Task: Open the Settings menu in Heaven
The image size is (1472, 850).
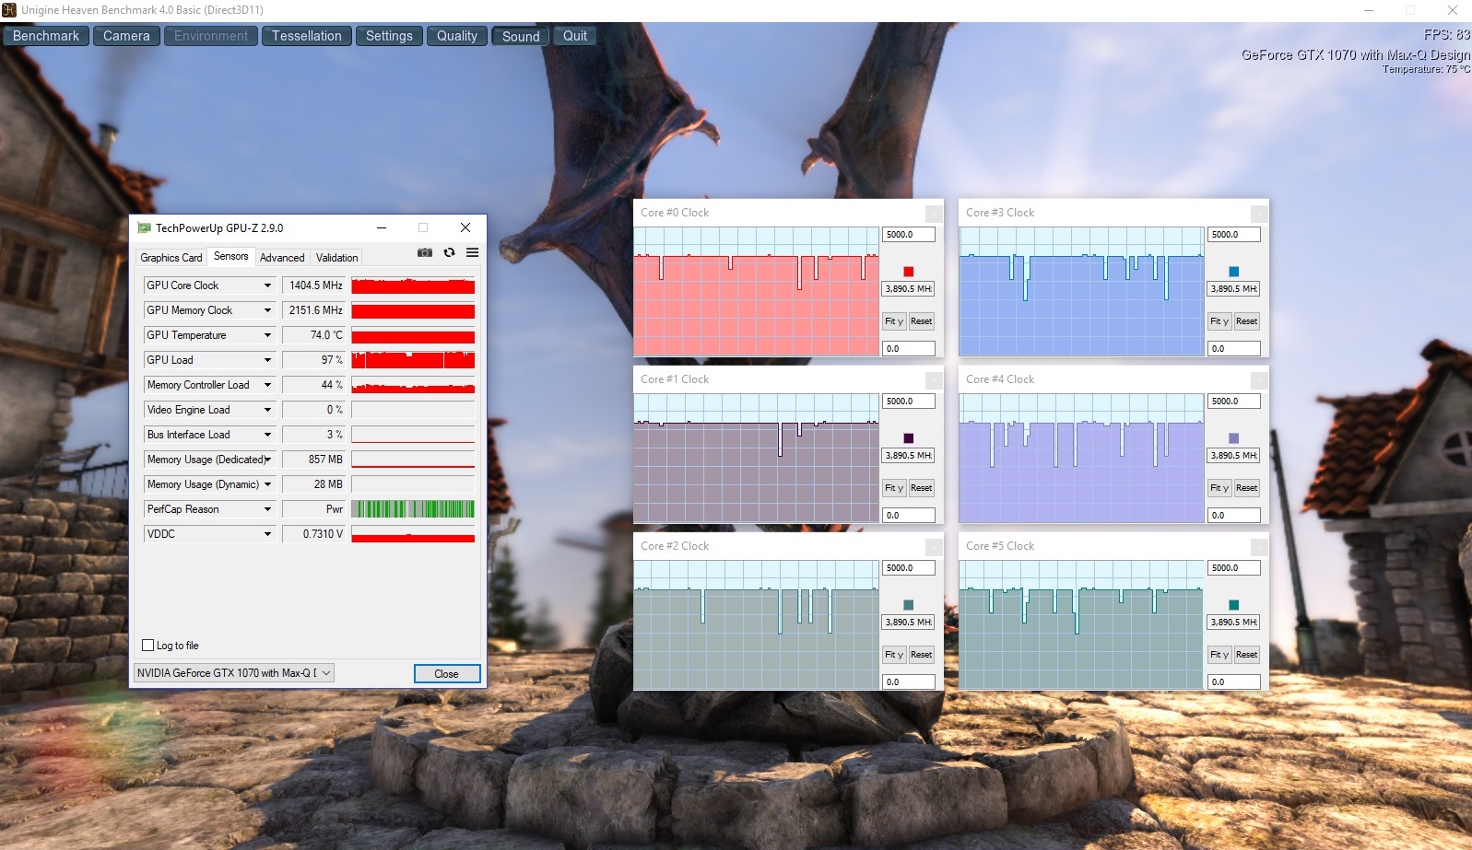Action: pyautogui.click(x=389, y=36)
